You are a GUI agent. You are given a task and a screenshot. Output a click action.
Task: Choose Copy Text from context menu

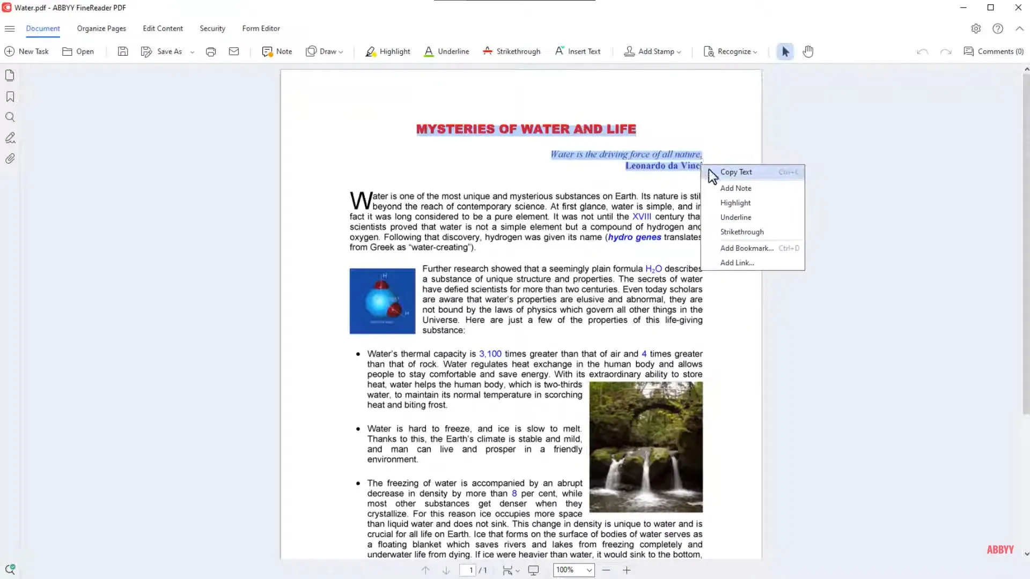pyautogui.click(x=736, y=172)
